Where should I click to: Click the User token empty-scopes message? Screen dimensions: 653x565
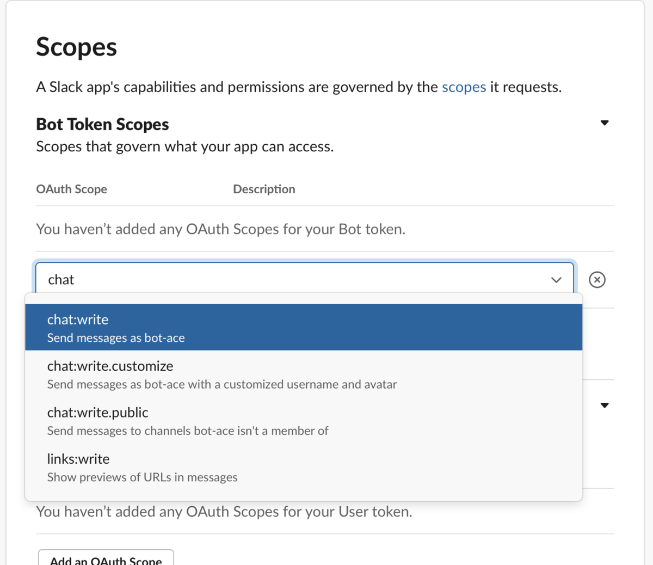pyautogui.click(x=224, y=512)
